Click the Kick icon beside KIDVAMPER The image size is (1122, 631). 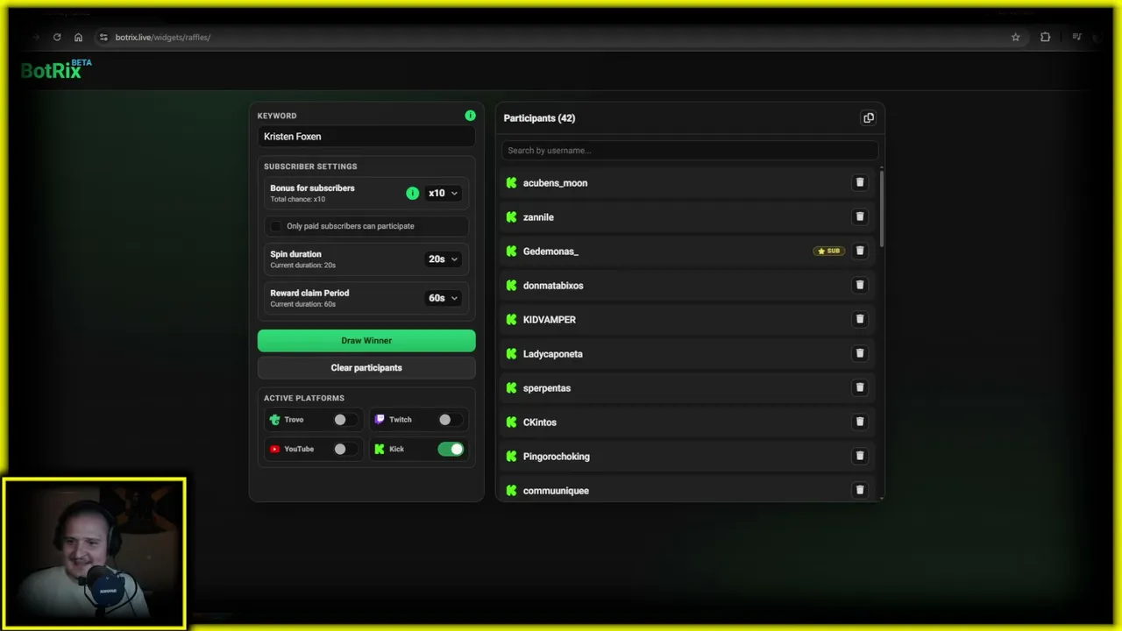pyautogui.click(x=512, y=320)
